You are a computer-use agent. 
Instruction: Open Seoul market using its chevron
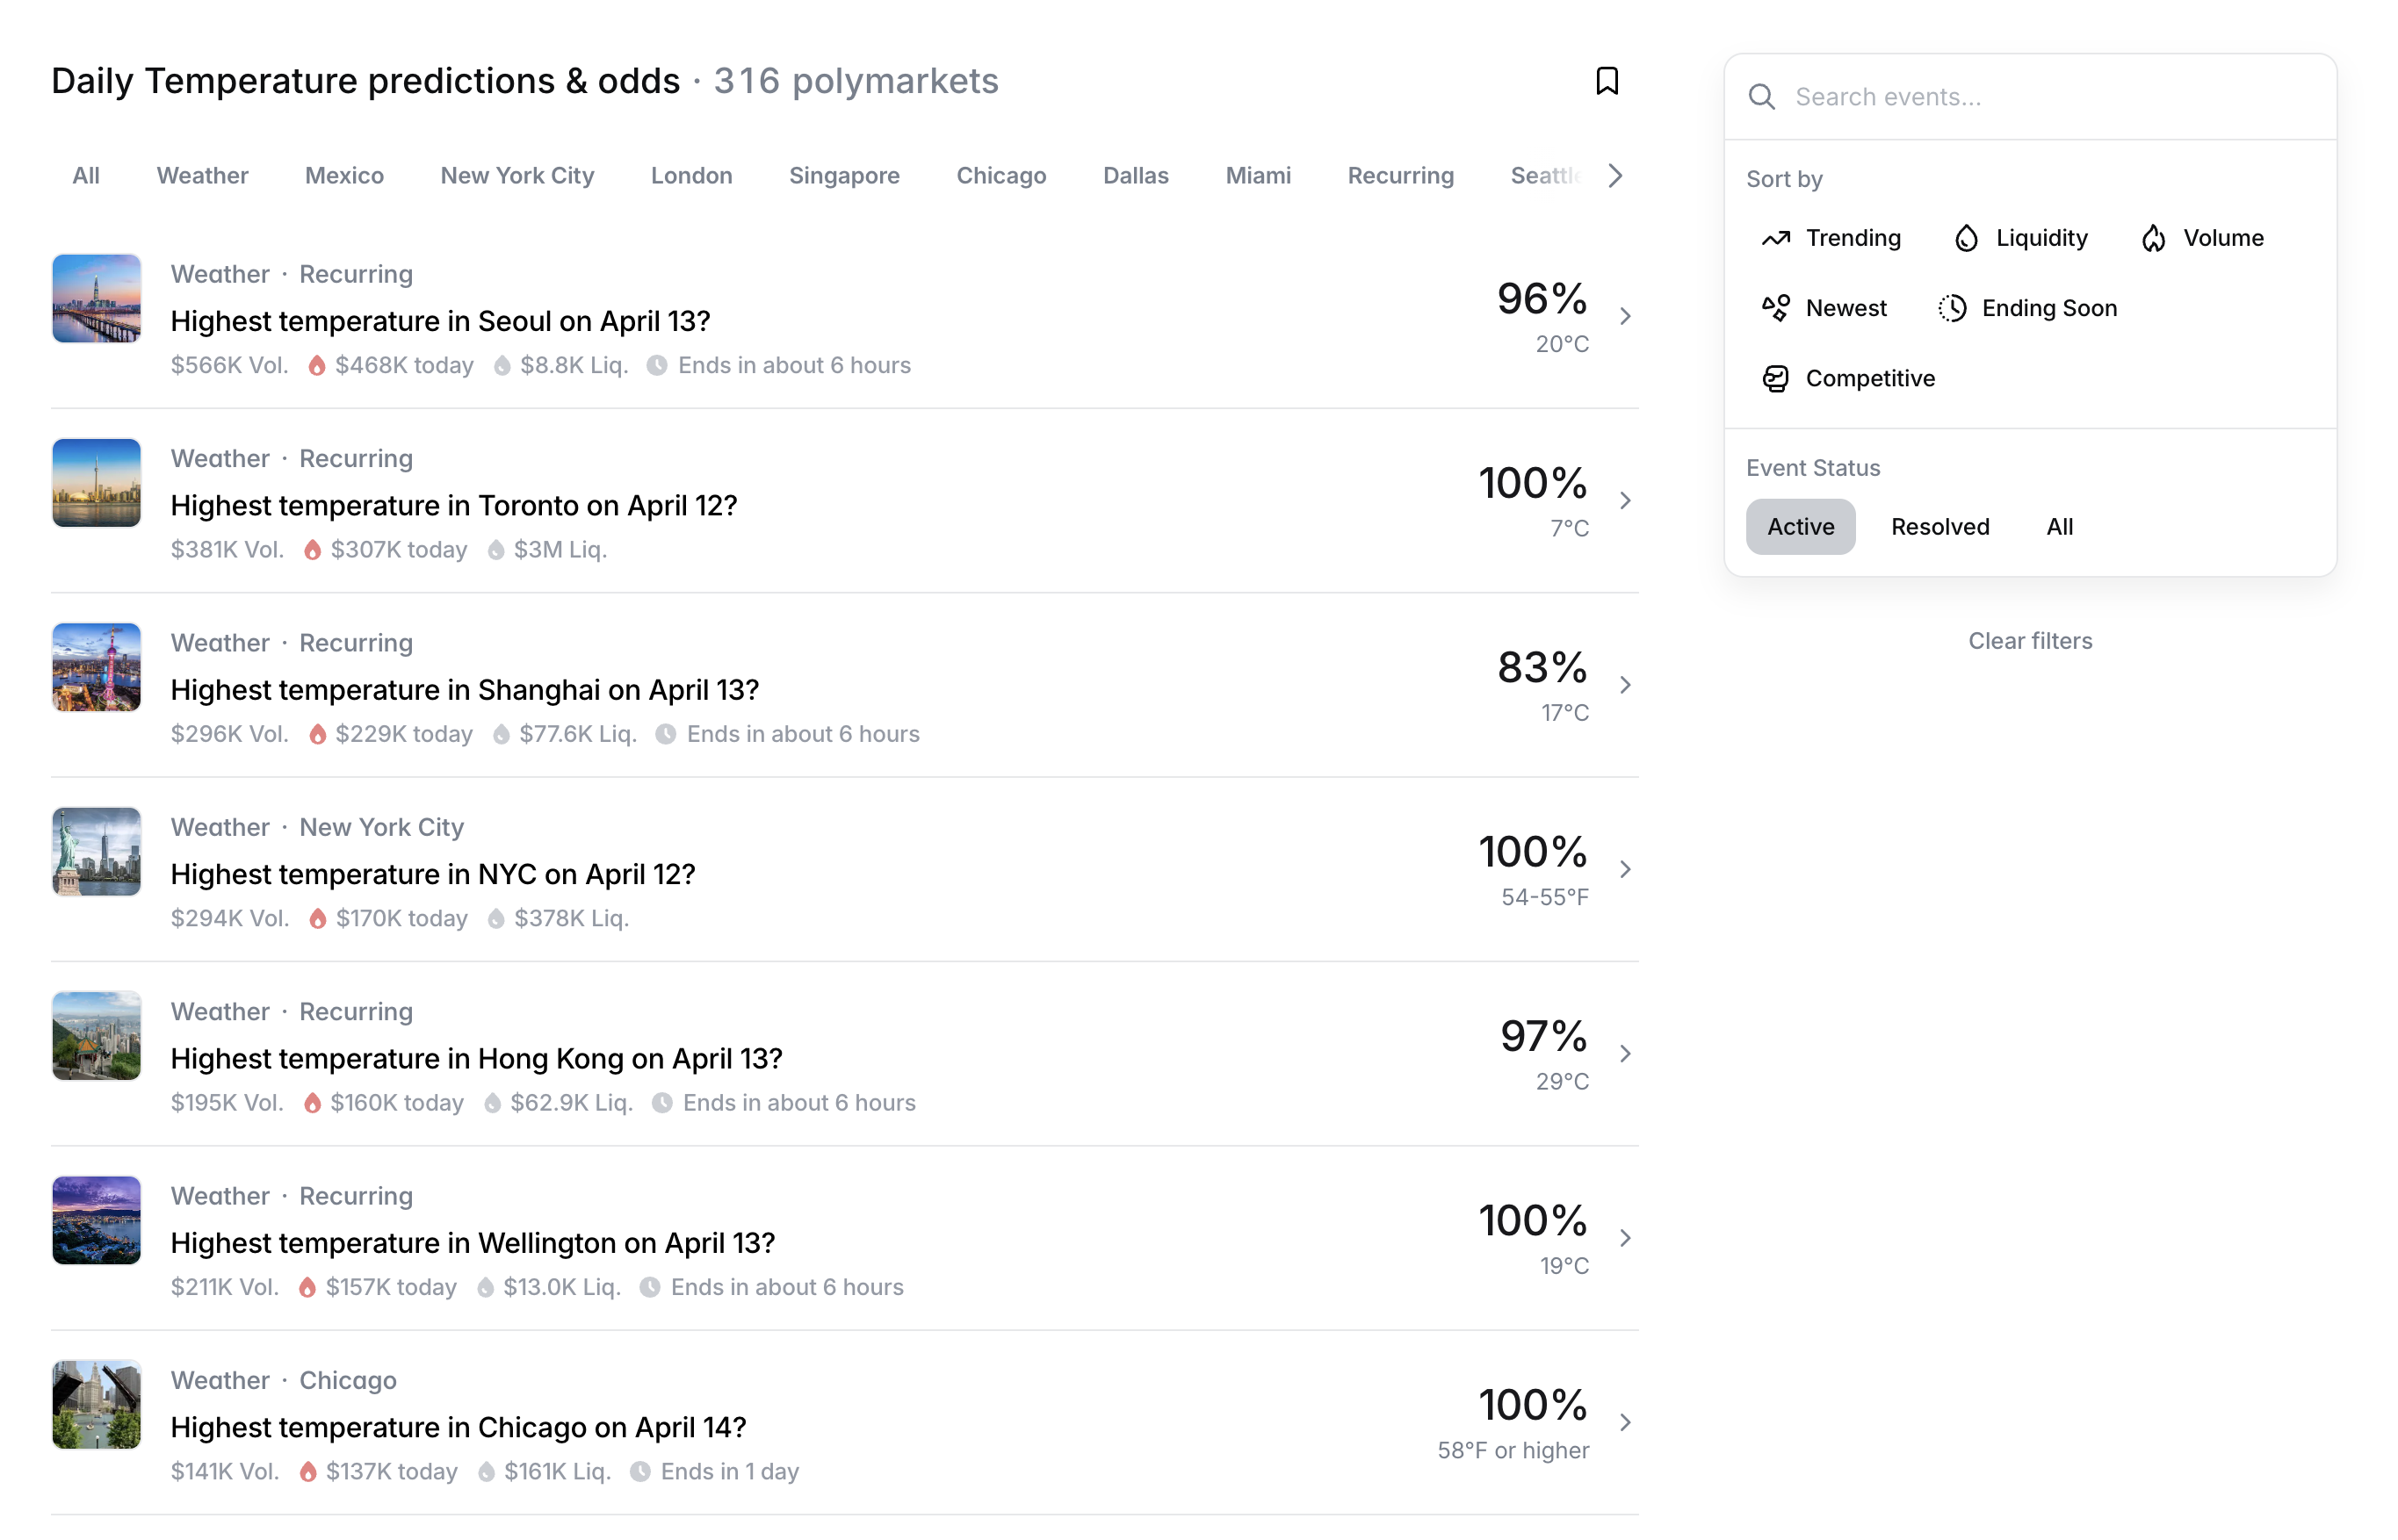click(x=1625, y=316)
